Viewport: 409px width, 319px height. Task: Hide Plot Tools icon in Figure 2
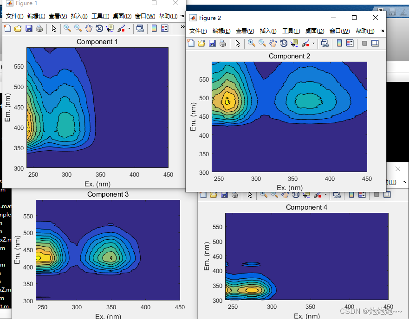[364, 43]
